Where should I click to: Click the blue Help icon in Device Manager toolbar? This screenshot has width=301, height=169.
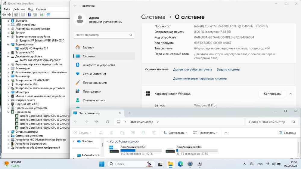point(29,14)
